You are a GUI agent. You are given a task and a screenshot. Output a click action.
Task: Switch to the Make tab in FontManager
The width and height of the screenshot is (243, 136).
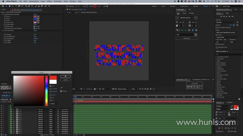(184, 13)
